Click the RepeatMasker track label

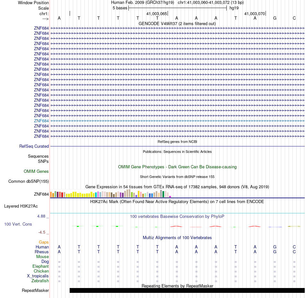[x=35, y=291]
